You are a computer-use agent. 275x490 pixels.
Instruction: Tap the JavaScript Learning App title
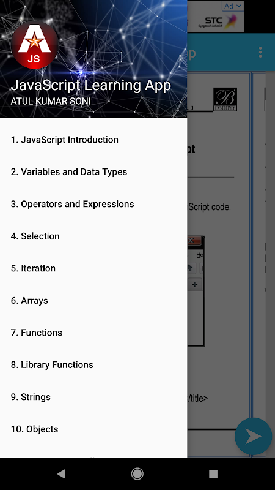(x=90, y=85)
